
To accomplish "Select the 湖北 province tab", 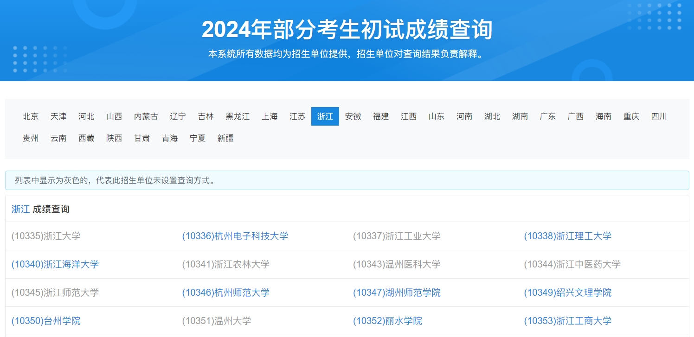I will point(492,116).
